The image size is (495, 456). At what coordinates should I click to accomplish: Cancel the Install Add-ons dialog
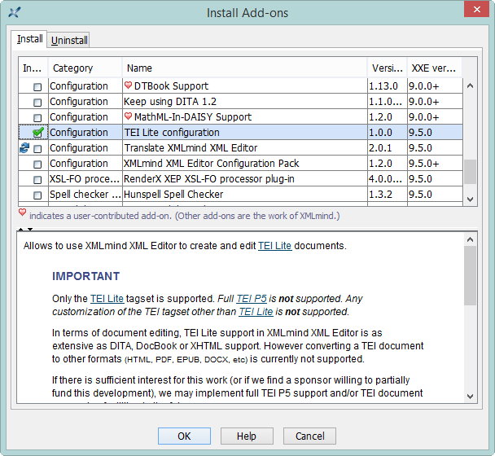coord(309,436)
